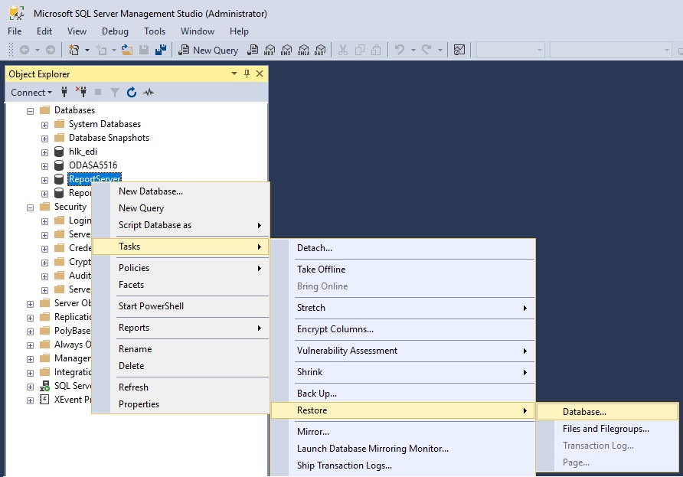Open the SQL Server Activity Monitor icon
The height and width of the screenshot is (477, 683).
[x=149, y=92]
